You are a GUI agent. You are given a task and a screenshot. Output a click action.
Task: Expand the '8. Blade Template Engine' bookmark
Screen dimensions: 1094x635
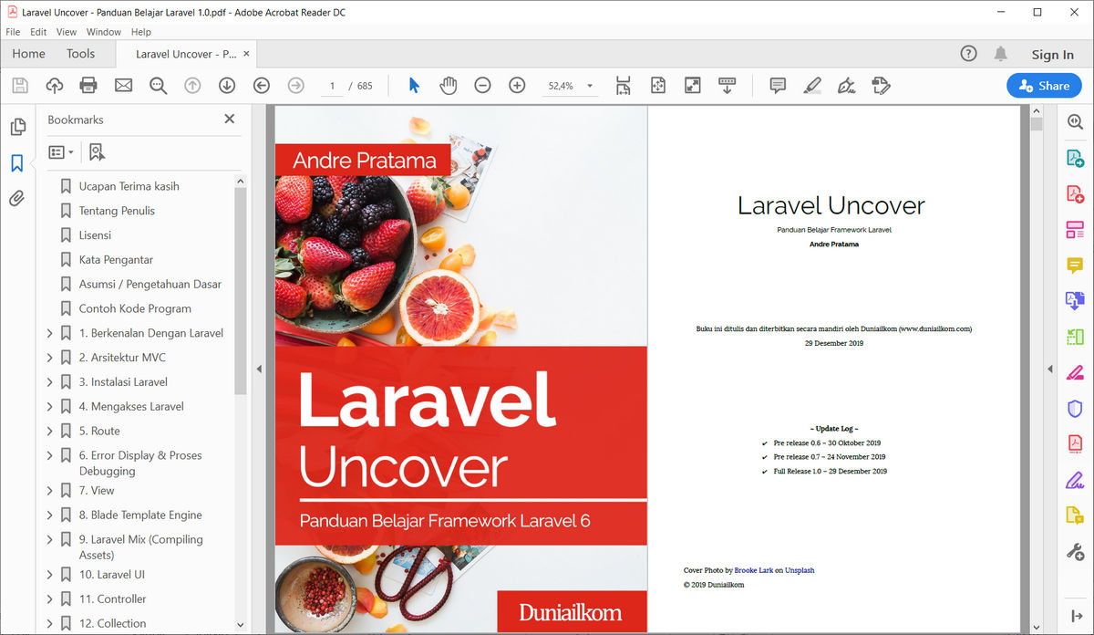[x=49, y=515]
